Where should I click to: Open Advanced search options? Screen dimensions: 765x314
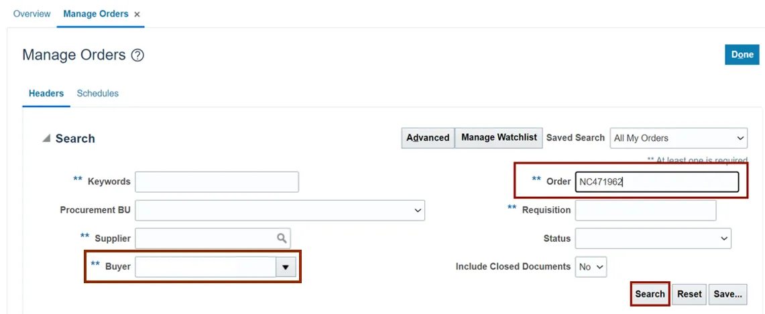click(428, 138)
